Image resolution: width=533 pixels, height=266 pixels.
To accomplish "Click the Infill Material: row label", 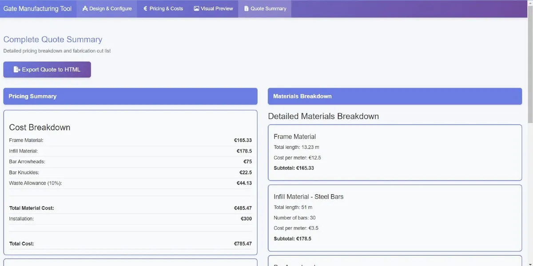I will pos(24,151).
